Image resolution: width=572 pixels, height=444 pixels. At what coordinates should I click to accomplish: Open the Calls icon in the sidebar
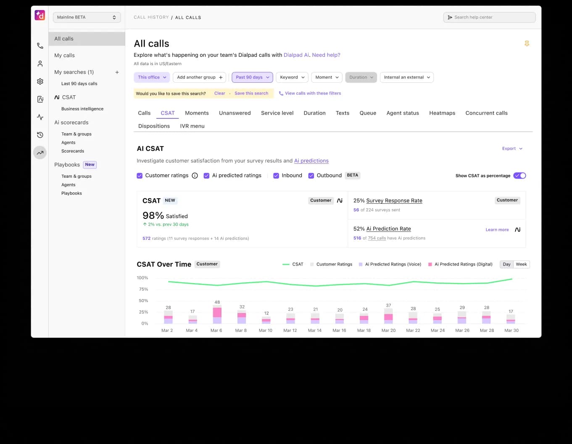click(x=40, y=46)
